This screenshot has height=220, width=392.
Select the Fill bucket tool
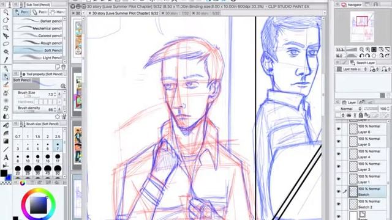(x=6, y=125)
